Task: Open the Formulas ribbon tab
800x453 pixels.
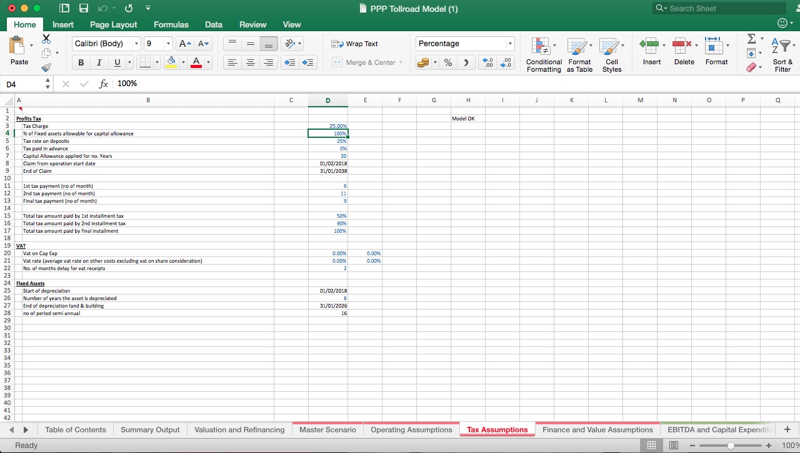Action: tap(171, 24)
